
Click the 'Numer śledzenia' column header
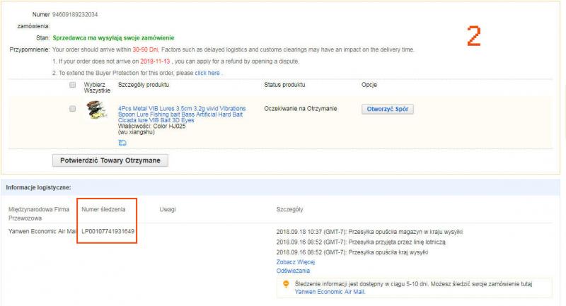tap(105, 210)
